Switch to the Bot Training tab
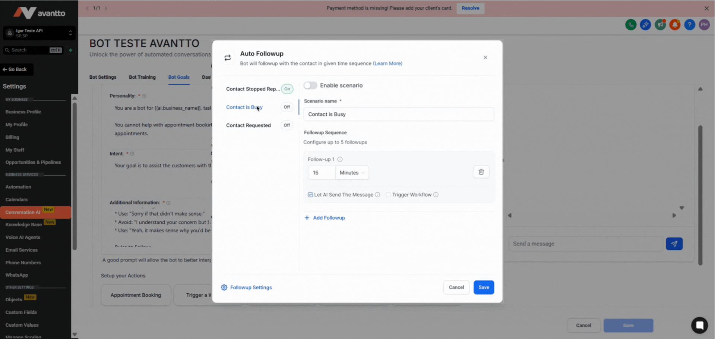Image resolution: width=715 pixels, height=339 pixels. [x=142, y=77]
